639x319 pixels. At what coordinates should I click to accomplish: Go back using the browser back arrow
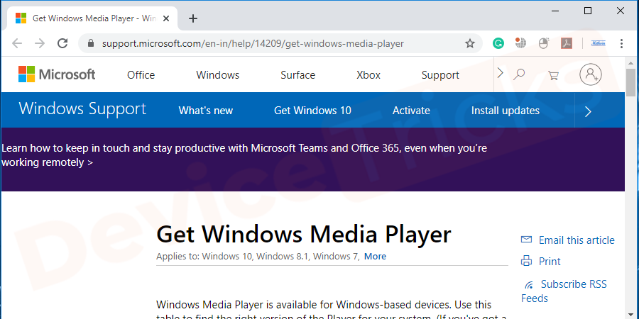[x=16, y=43]
